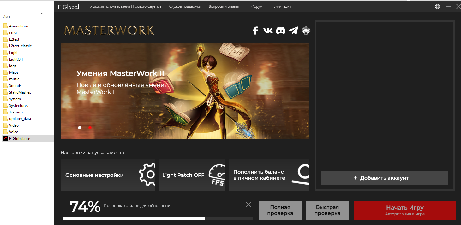The height and width of the screenshot is (225, 461).
Task: Click Пополнить баланс в личном кабинете
Action: (269, 175)
